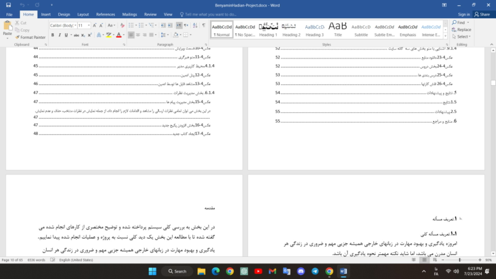The image size is (496, 279).
Task: Click the Center alignment icon
Action: [138, 35]
